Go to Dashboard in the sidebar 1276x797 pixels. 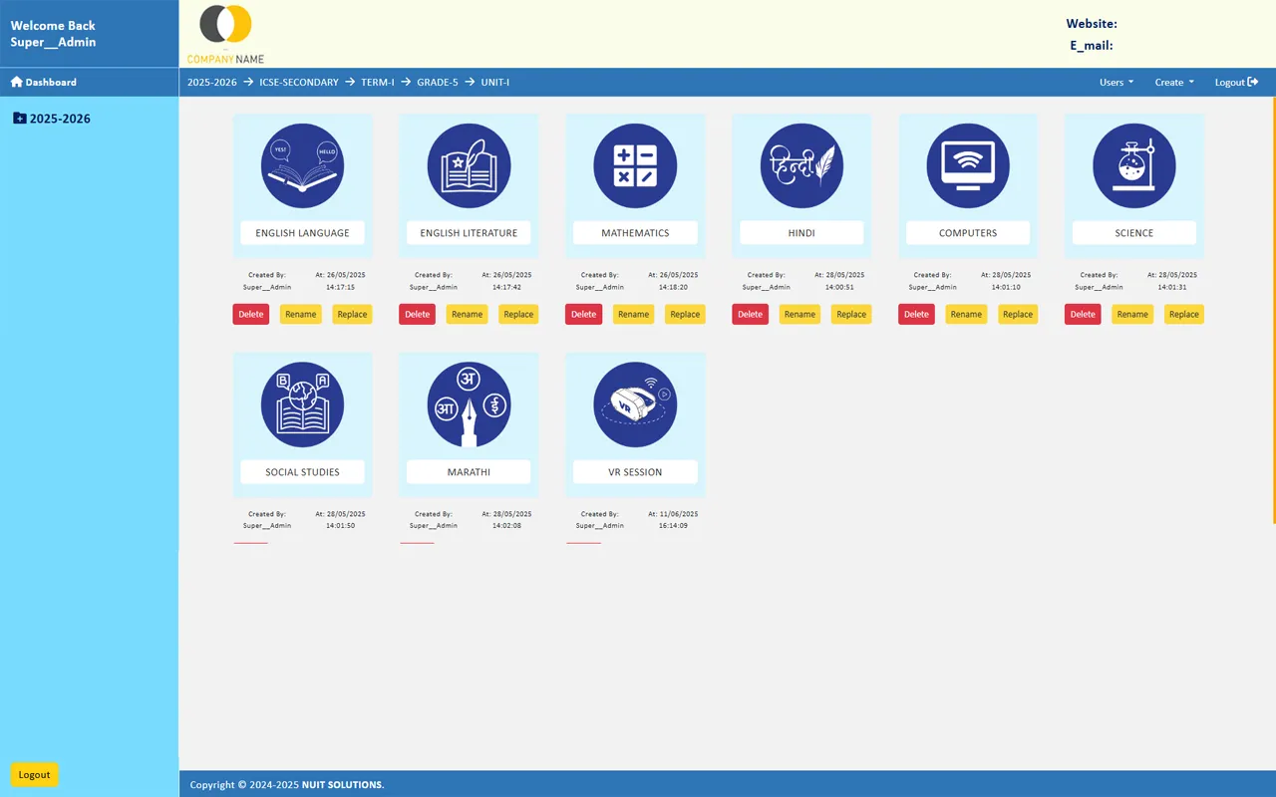(44, 83)
